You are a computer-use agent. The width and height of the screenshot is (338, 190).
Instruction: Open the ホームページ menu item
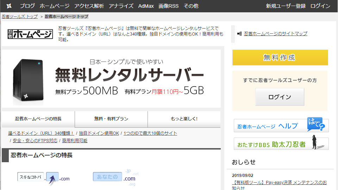54,6
